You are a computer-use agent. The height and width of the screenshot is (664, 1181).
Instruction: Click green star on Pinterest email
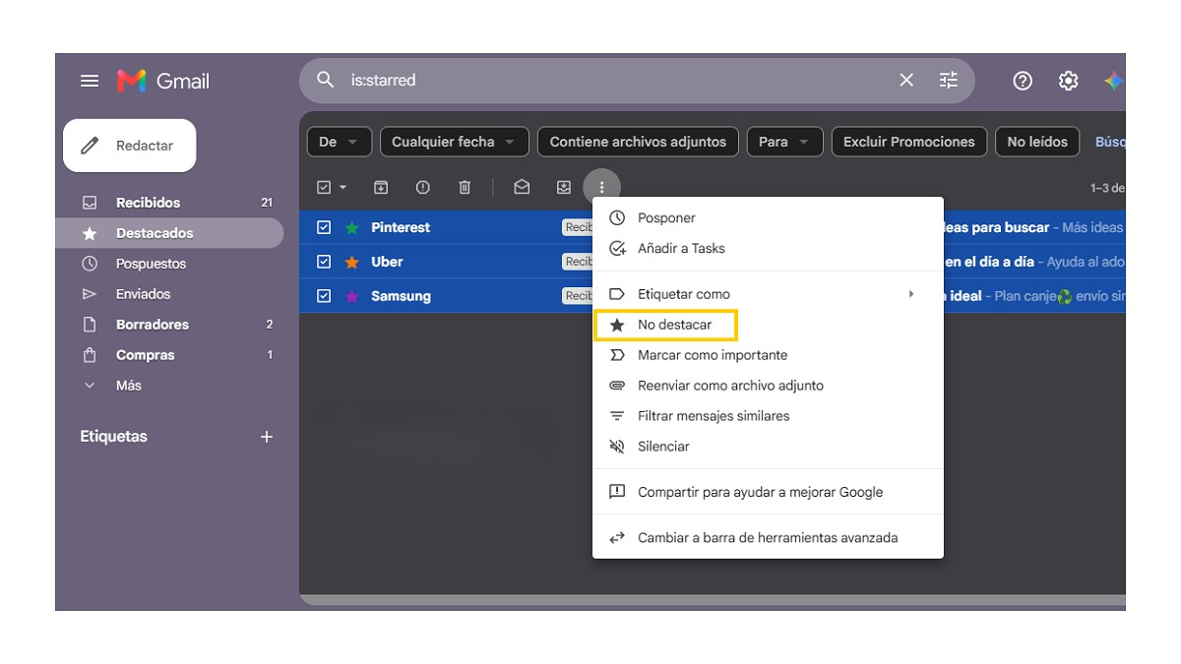coord(351,228)
